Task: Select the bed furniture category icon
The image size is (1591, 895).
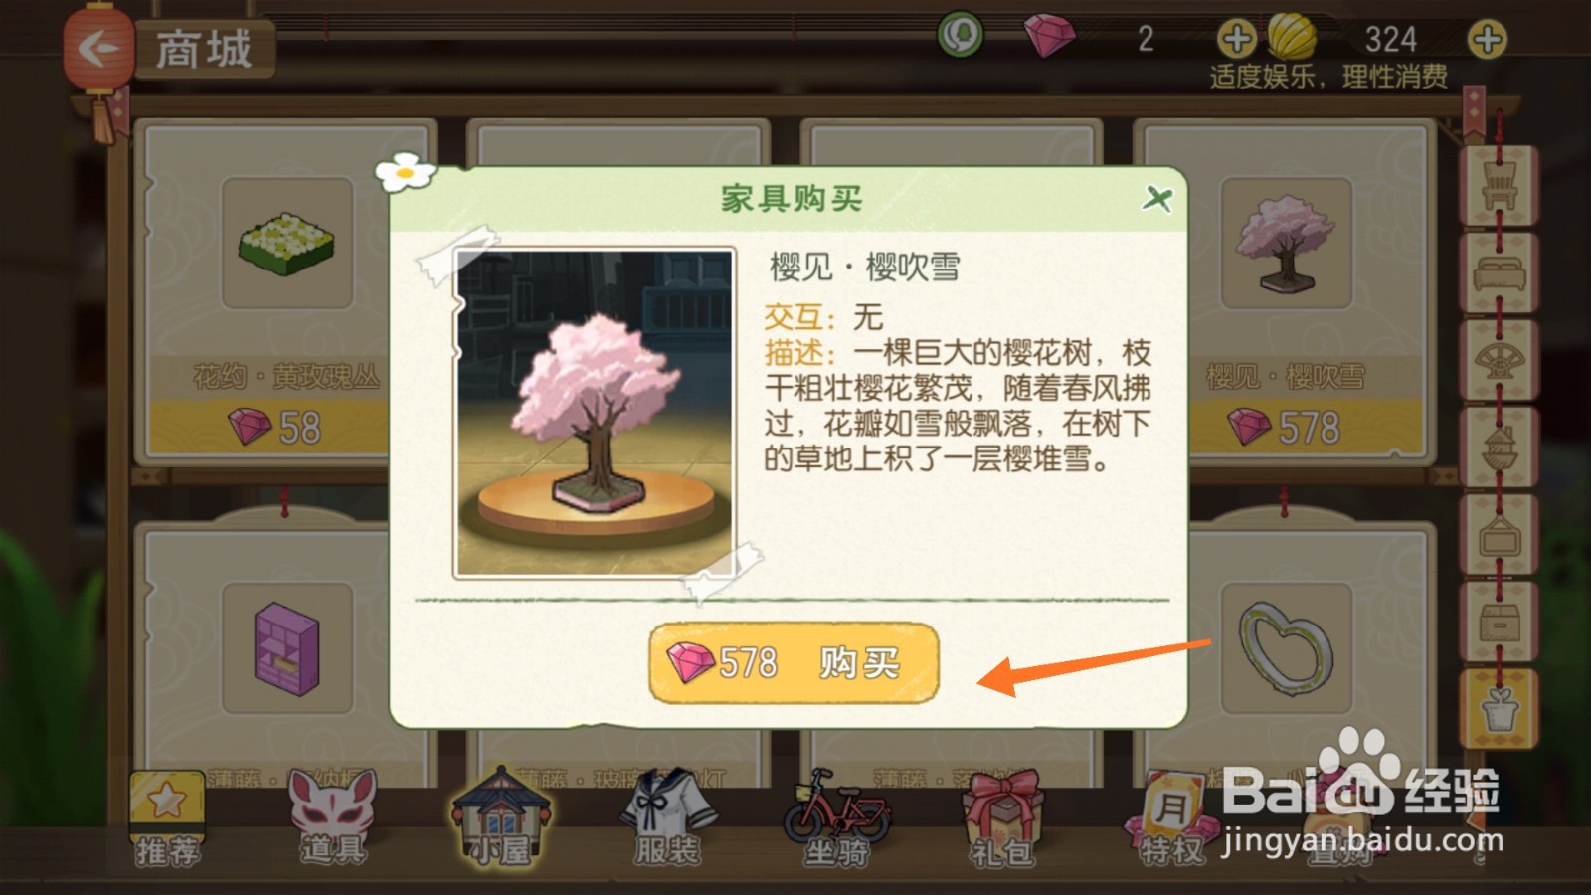Action: click(1499, 272)
